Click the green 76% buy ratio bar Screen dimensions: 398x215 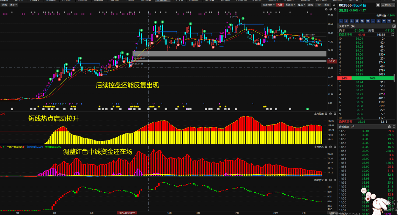[372, 78]
